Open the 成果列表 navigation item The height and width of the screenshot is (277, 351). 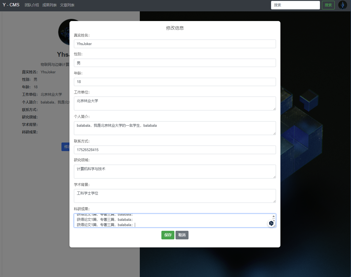[x=50, y=5]
